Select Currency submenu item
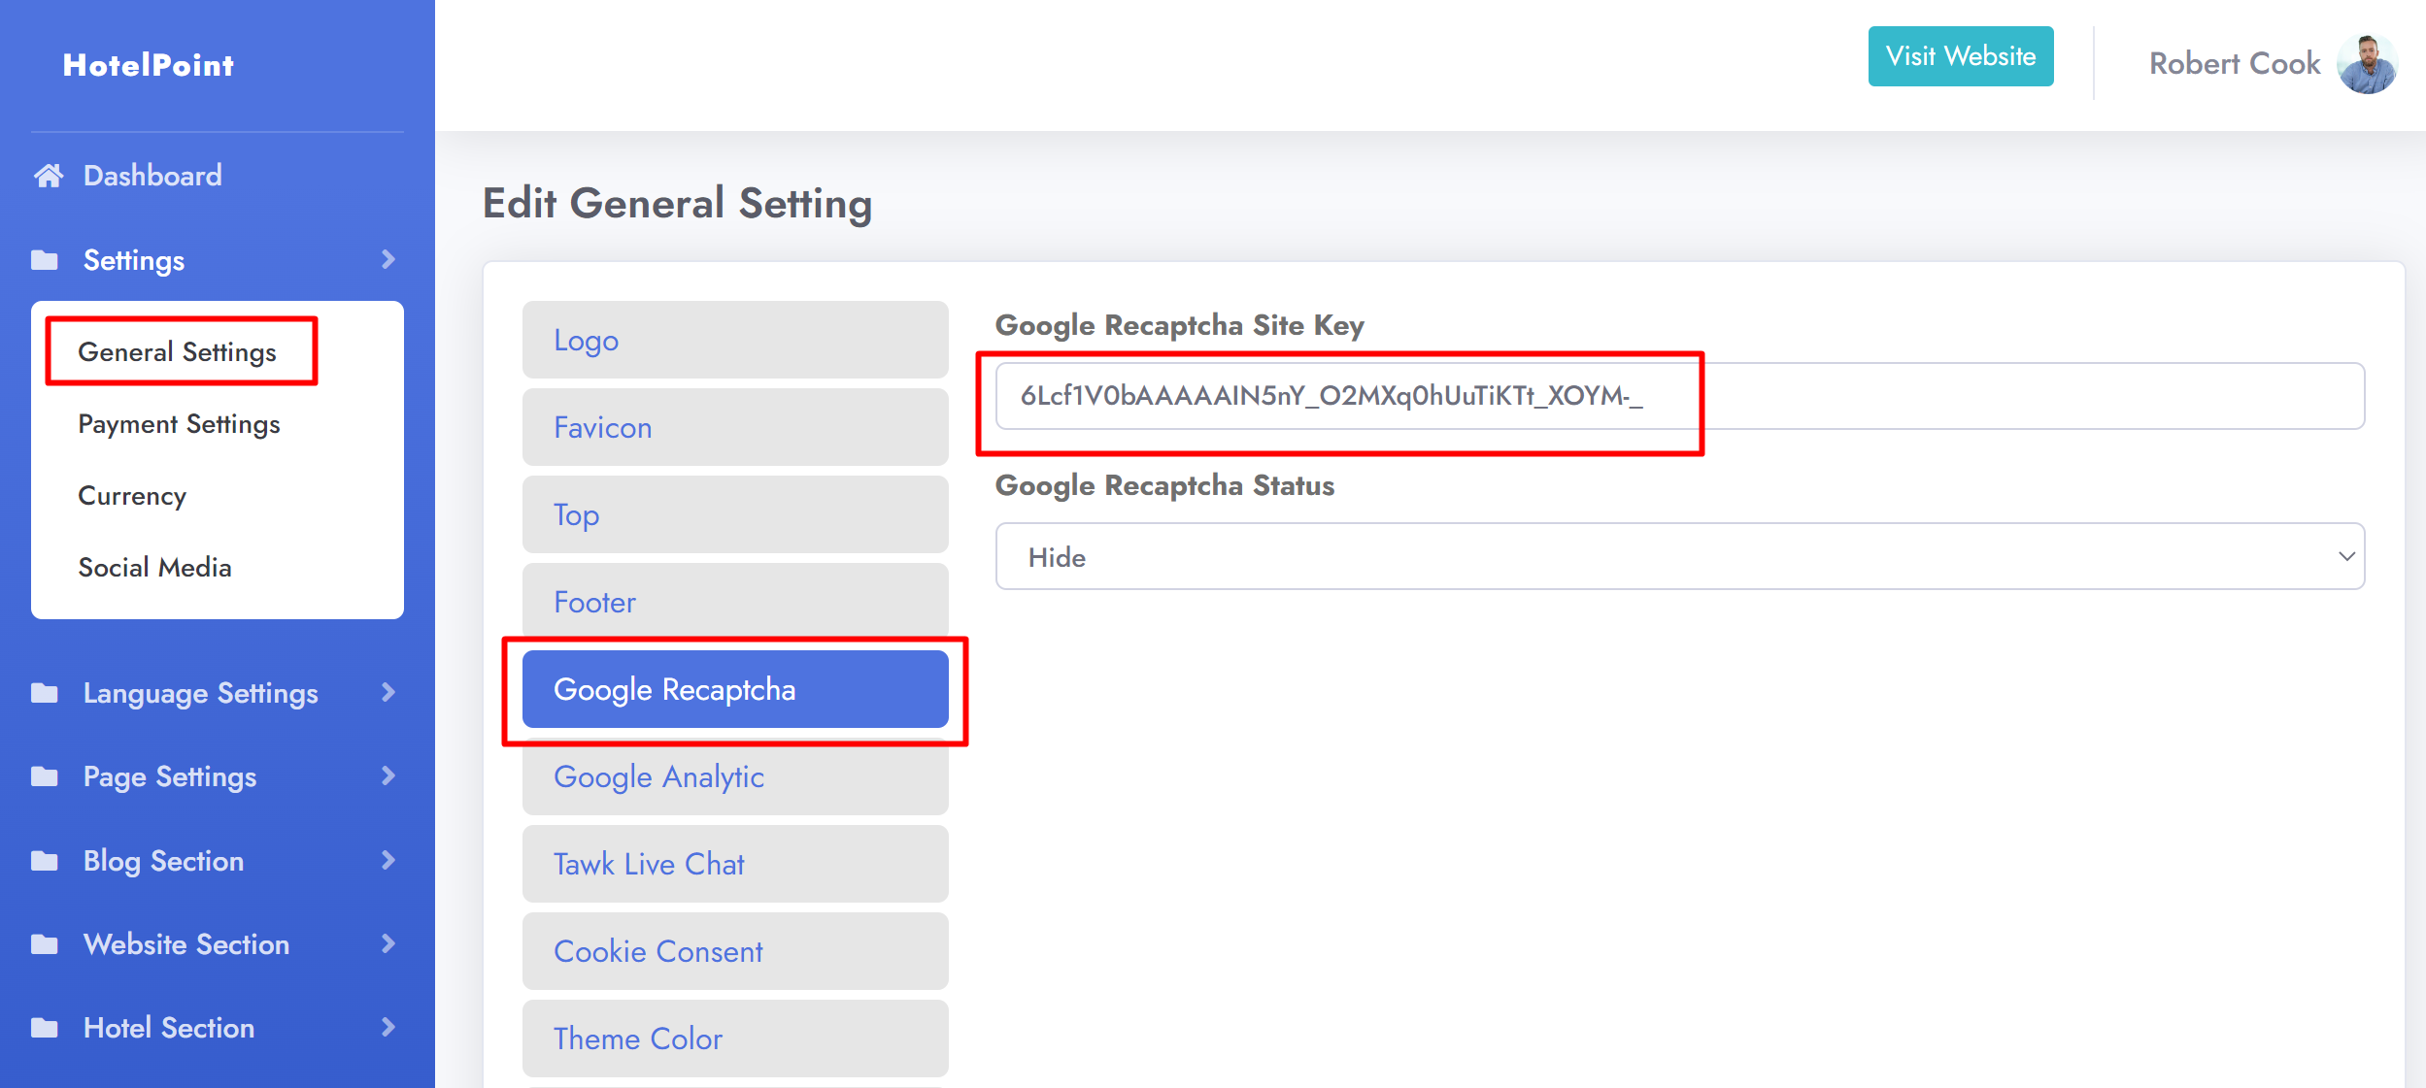Screen dimensions: 2426x1088 click(132, 496)
